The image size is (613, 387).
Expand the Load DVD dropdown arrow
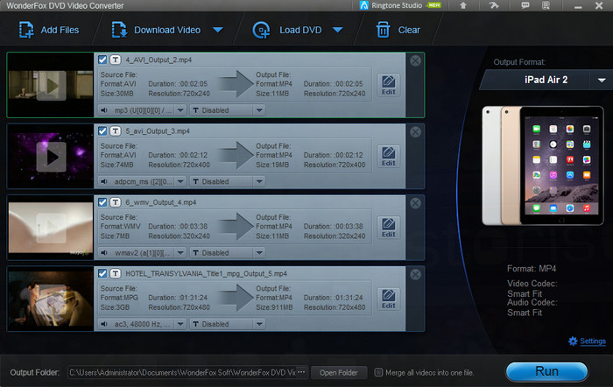click(x=338, y=30)
